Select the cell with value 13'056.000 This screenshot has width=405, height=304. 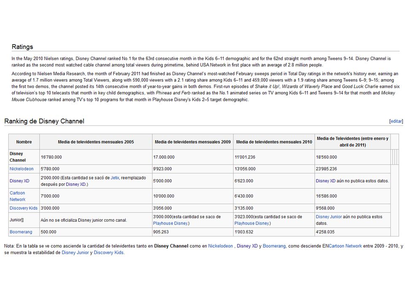click(274, 169)
